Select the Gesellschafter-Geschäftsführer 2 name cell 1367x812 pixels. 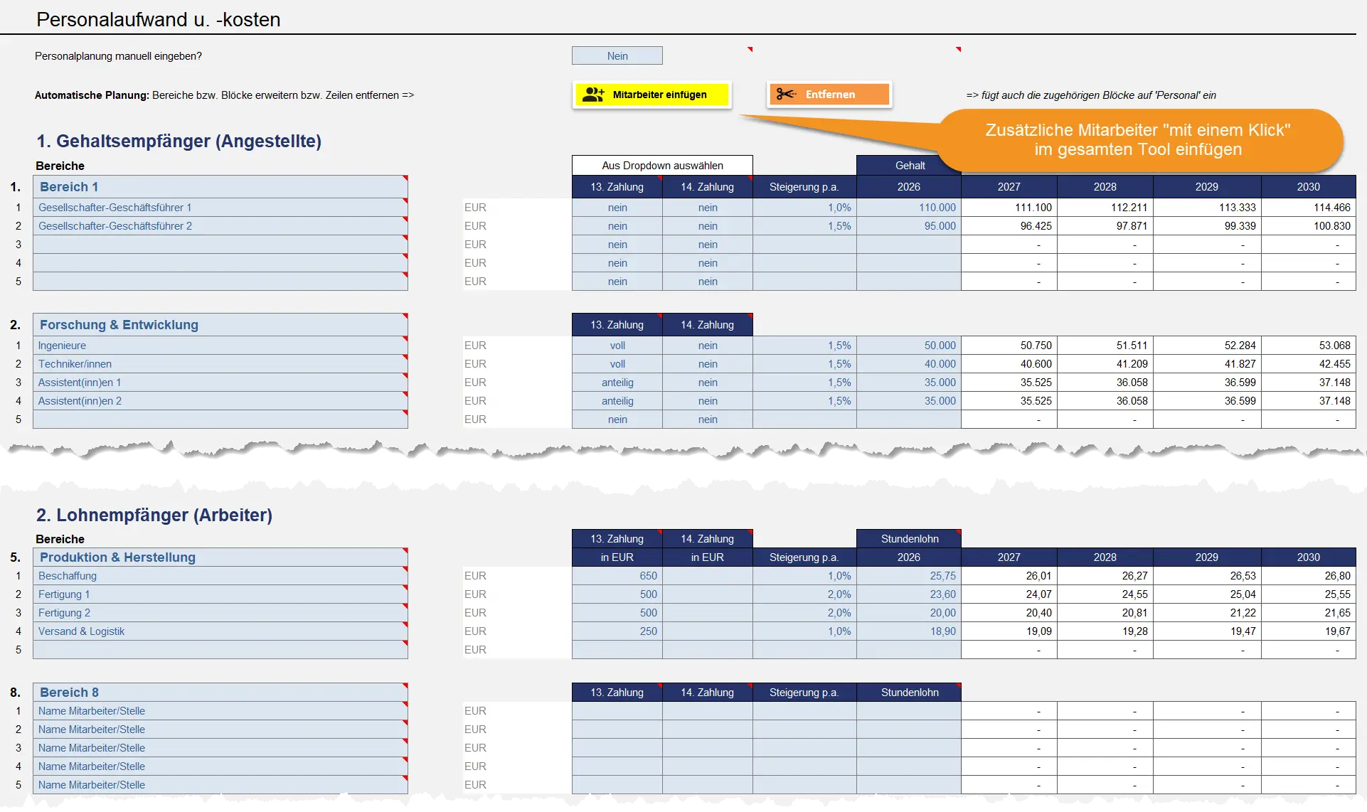point(220,226)
